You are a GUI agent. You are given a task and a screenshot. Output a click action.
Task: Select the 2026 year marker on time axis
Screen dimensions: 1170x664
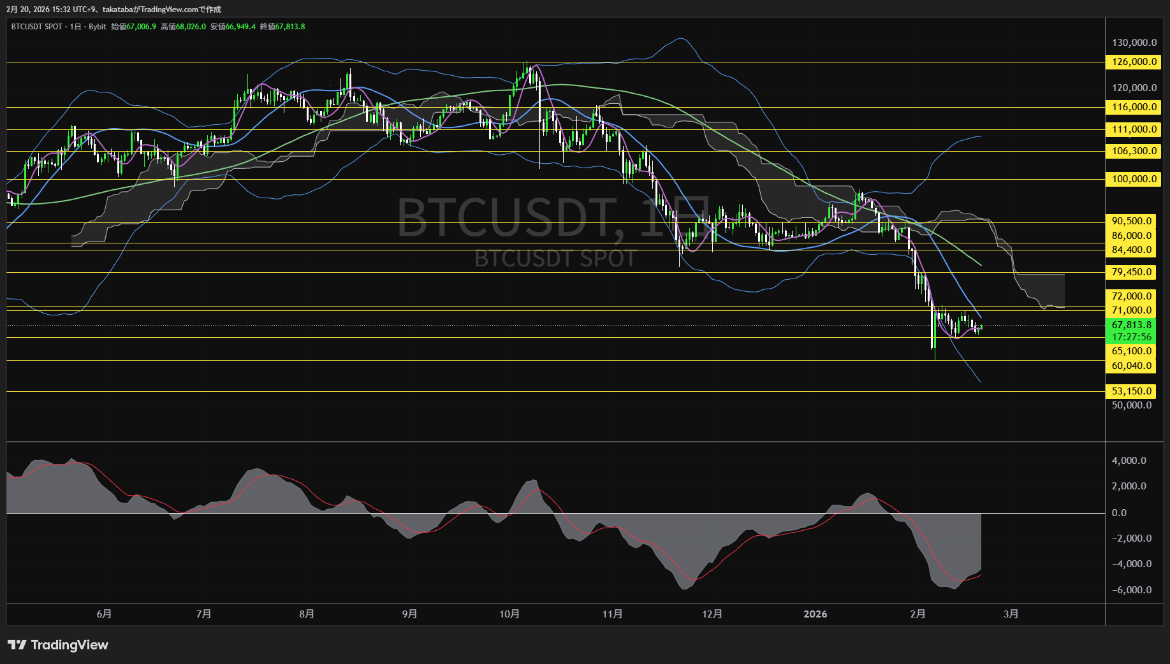click(815, 614)
